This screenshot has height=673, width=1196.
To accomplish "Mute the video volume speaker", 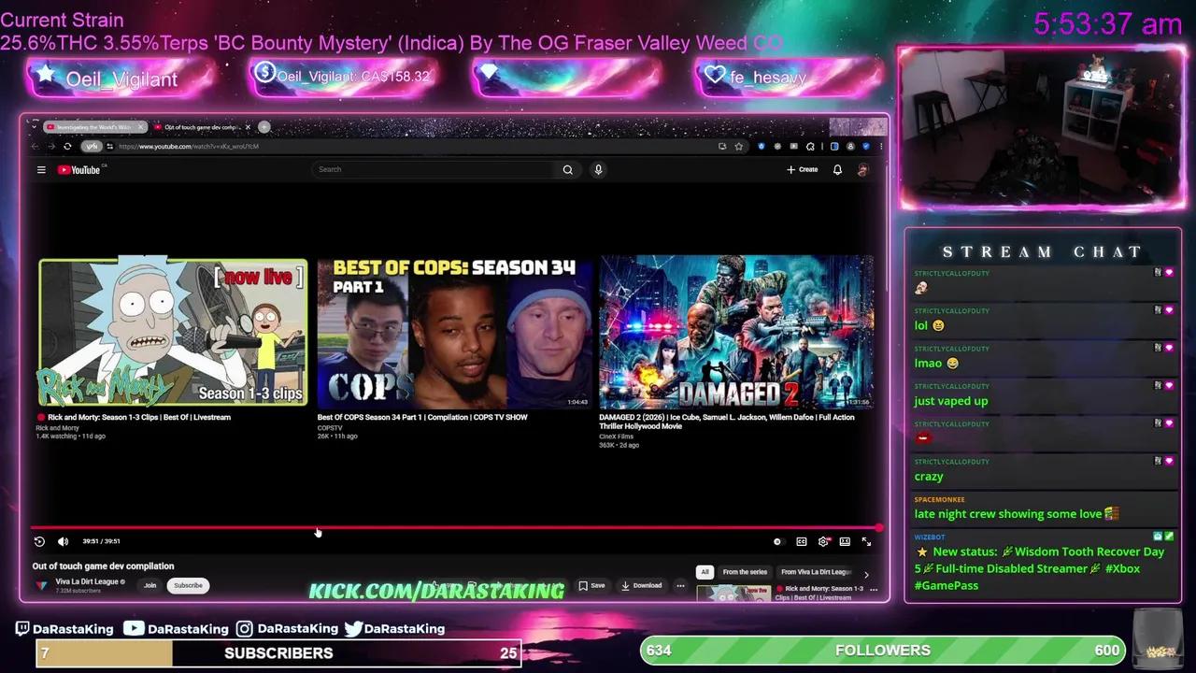I will click(63, 541).
